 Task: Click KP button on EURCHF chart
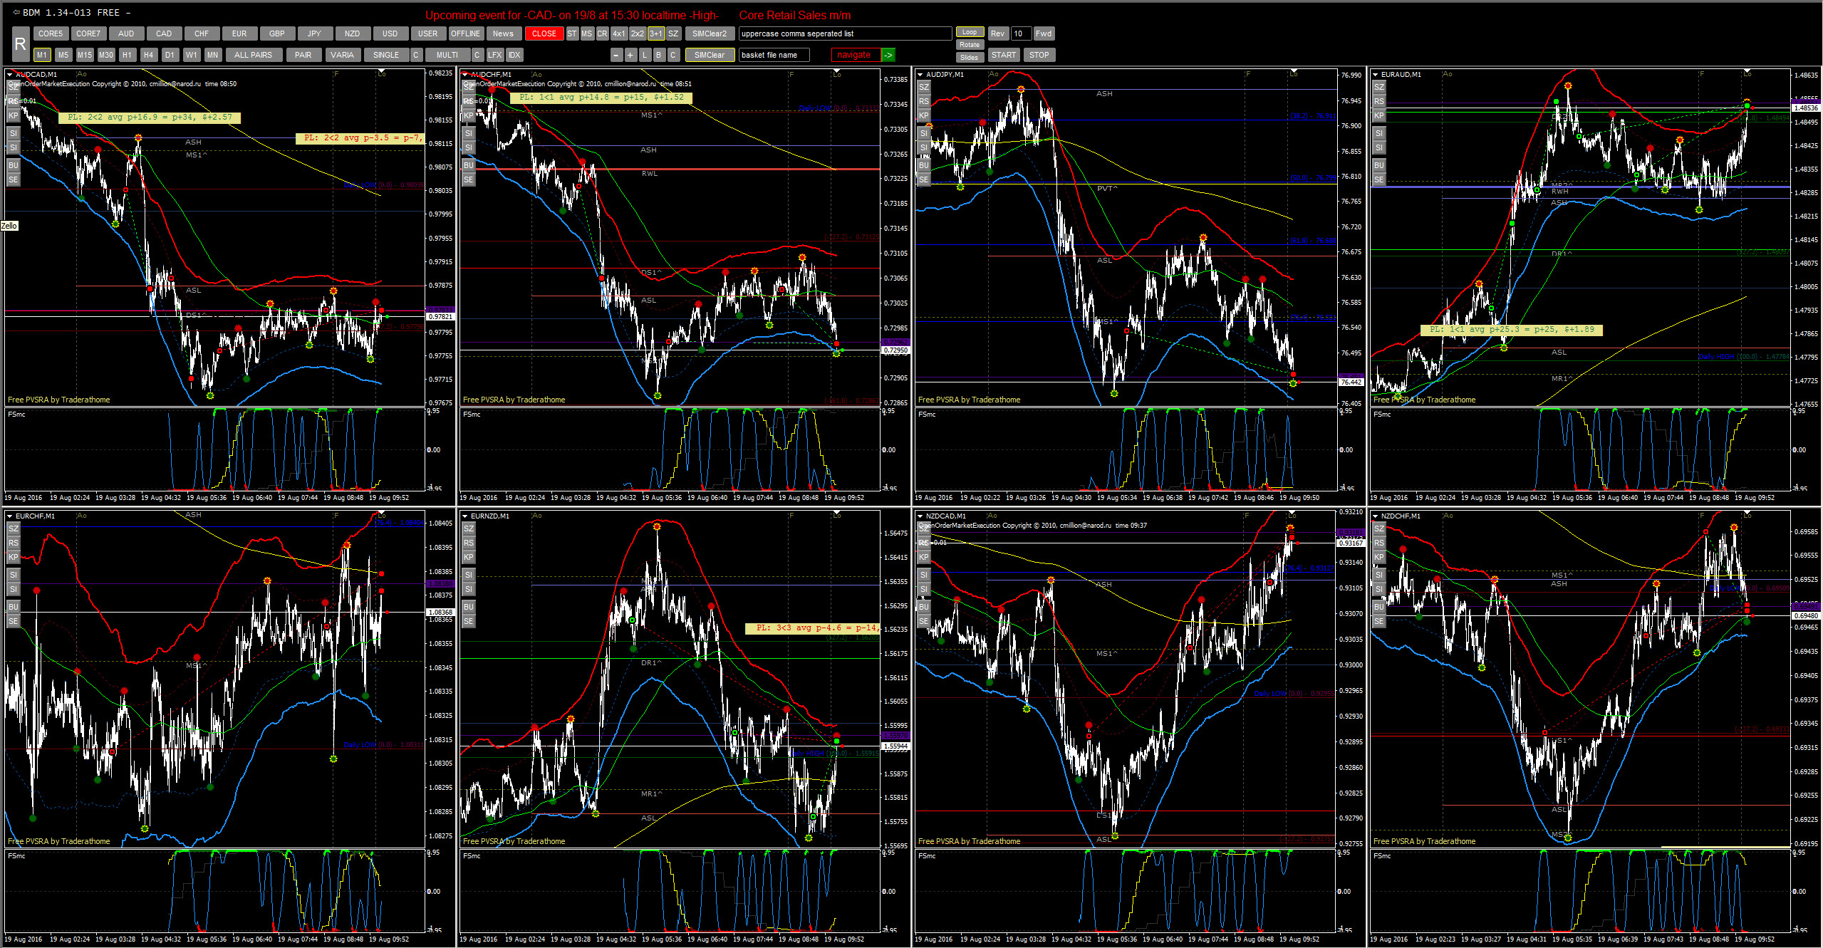coord(14,557)
